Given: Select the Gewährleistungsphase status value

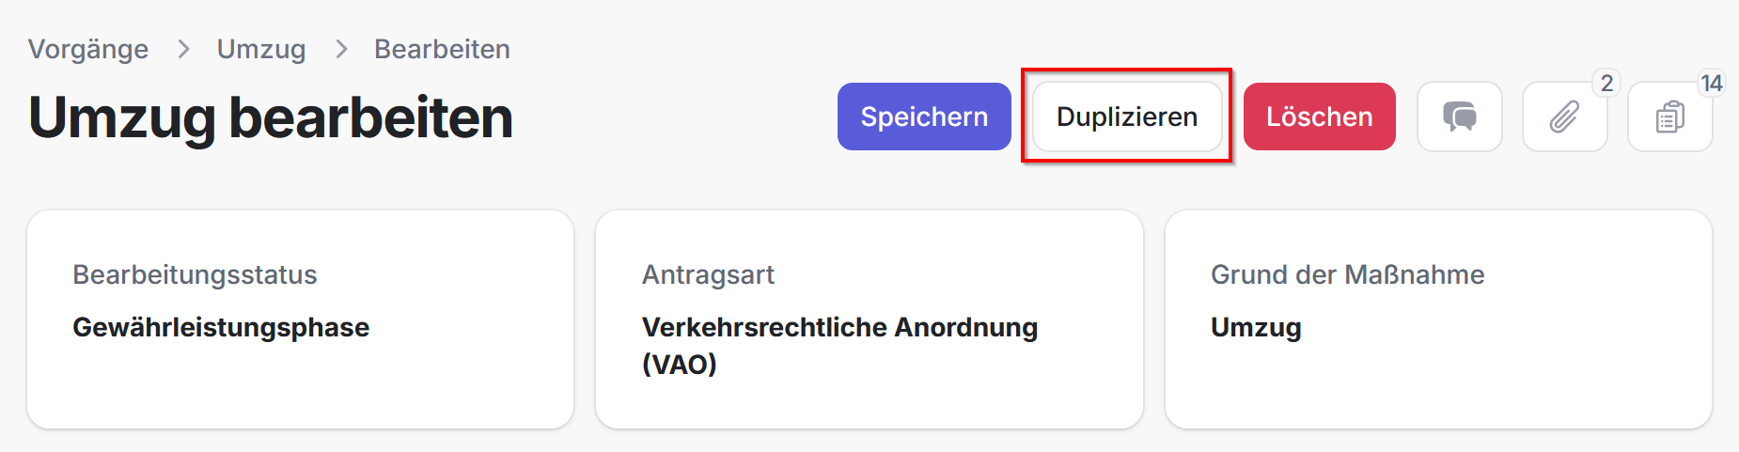Looking at the screenshot, I should pos(221,327).
